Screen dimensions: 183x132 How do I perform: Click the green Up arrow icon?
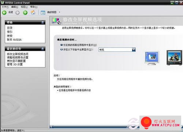(25, 12)
